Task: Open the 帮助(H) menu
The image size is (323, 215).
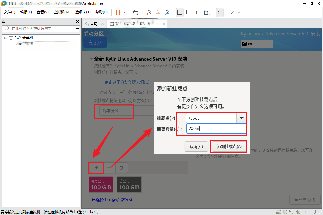Action: coord(101,12)
